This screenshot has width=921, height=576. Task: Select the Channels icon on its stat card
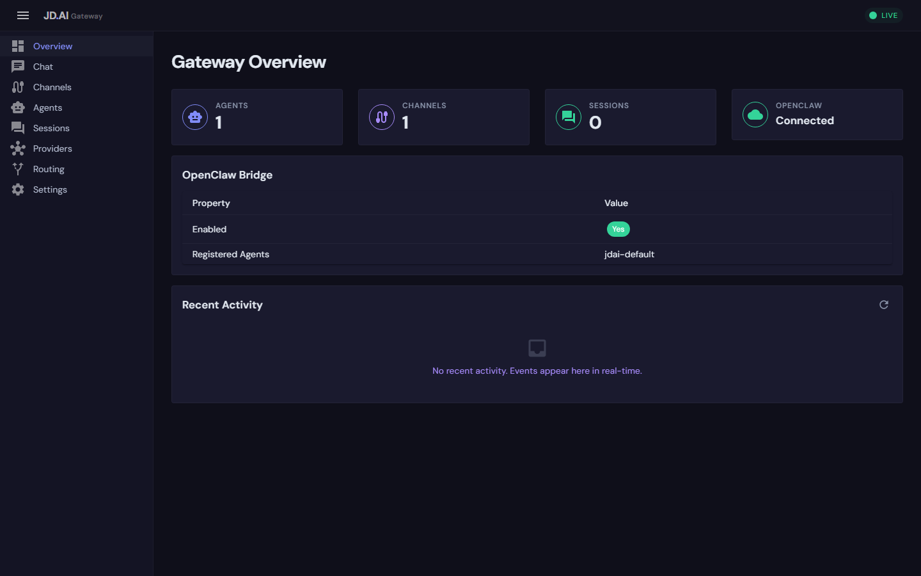[382, 117]
